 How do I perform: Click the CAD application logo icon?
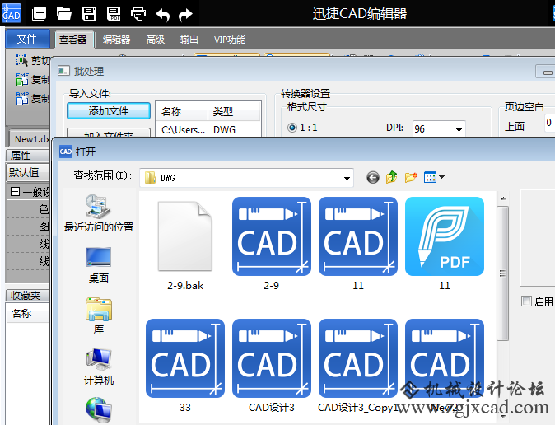pos(12,12)
